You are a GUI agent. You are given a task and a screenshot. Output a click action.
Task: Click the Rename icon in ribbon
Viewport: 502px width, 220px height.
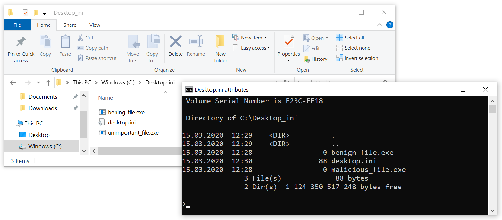tap(196, 42)
